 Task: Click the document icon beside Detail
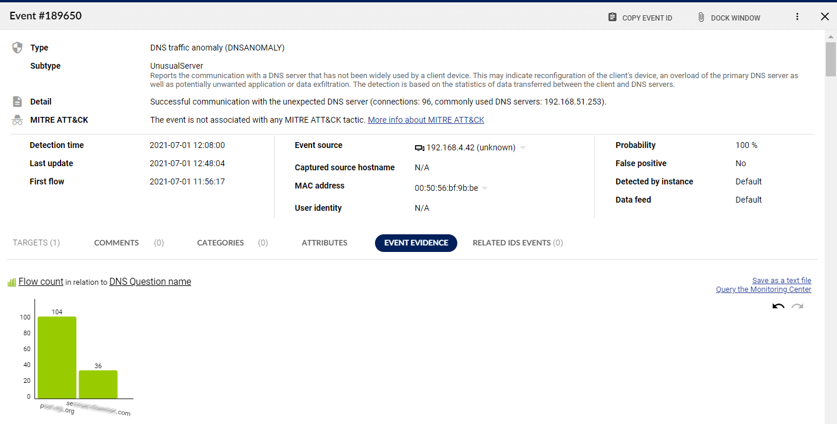click(x=18, y=102)
